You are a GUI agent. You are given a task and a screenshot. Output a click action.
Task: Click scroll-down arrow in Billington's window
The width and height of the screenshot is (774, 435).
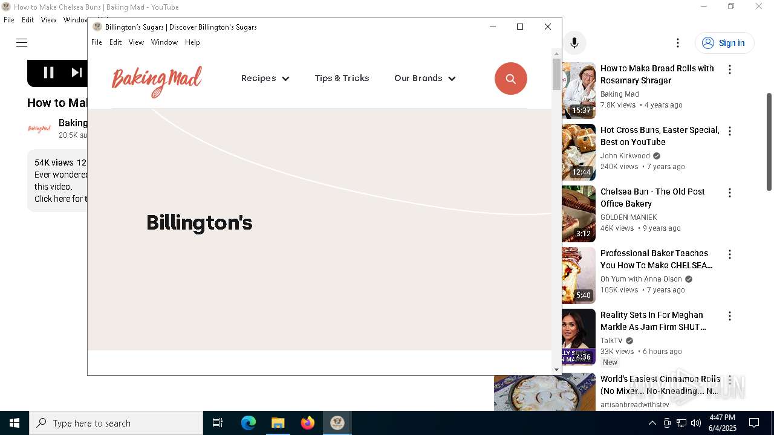click(557, 369)
